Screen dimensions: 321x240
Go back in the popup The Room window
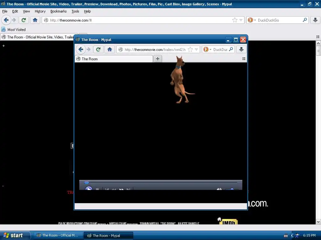81,49
